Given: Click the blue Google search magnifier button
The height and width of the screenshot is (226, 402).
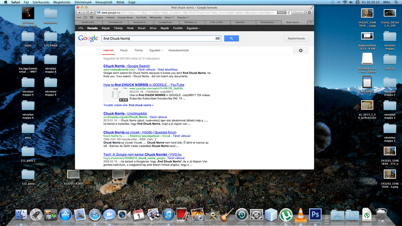Looking at the screenshot, I should 231,39.
